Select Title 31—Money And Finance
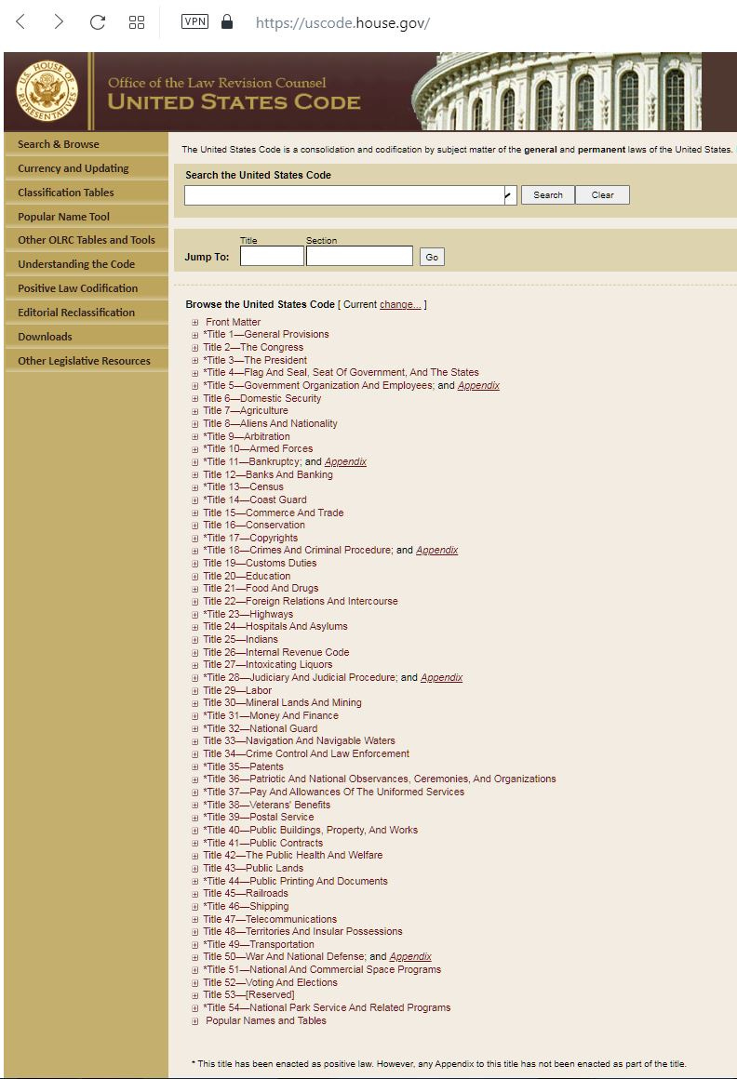The height and width of the screenshot is (1079, 737). coord(271,715)
